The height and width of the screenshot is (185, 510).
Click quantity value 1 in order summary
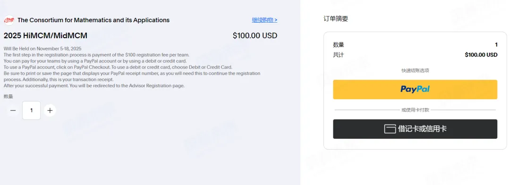[x=496, y=45]
